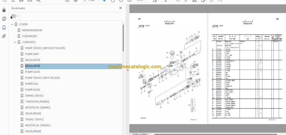Open the PUMP;UNIT bookmark
The width and height of the screenshot is (286, 135).
[x=32, y=54]
